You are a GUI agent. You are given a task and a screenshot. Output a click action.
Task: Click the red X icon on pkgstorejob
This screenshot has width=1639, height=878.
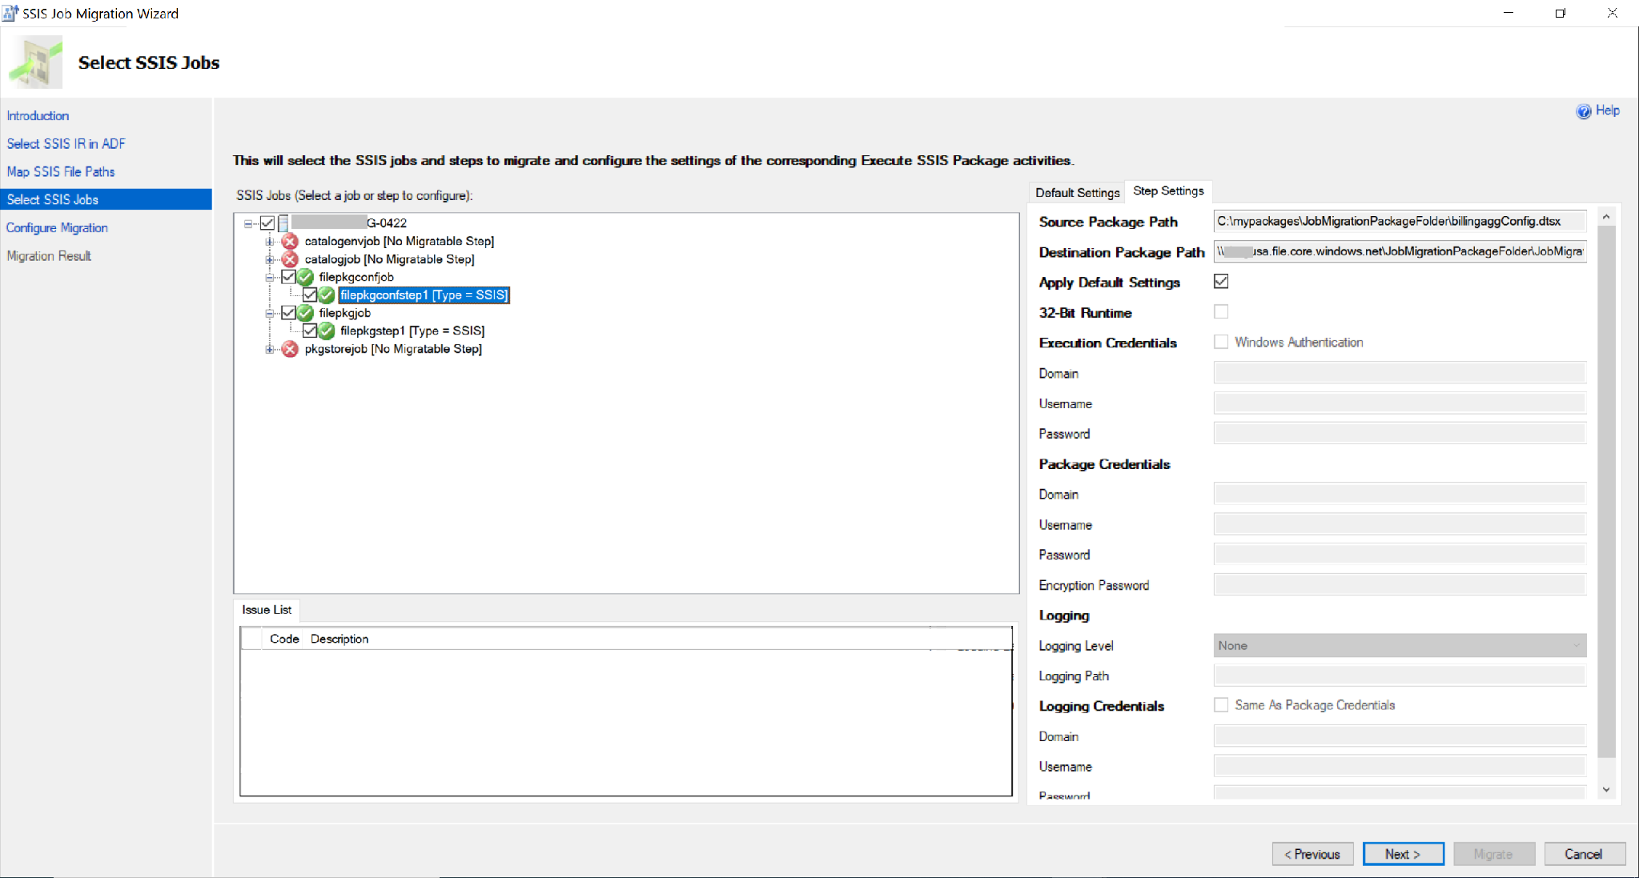click(291, 349)
